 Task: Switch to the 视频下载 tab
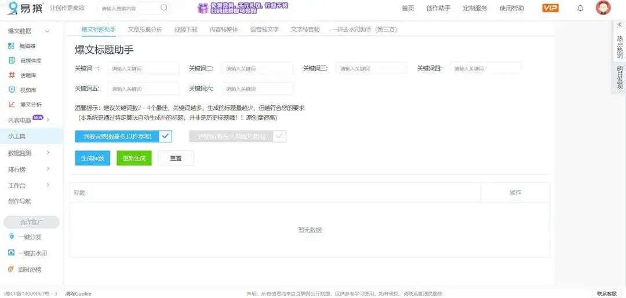185,30
